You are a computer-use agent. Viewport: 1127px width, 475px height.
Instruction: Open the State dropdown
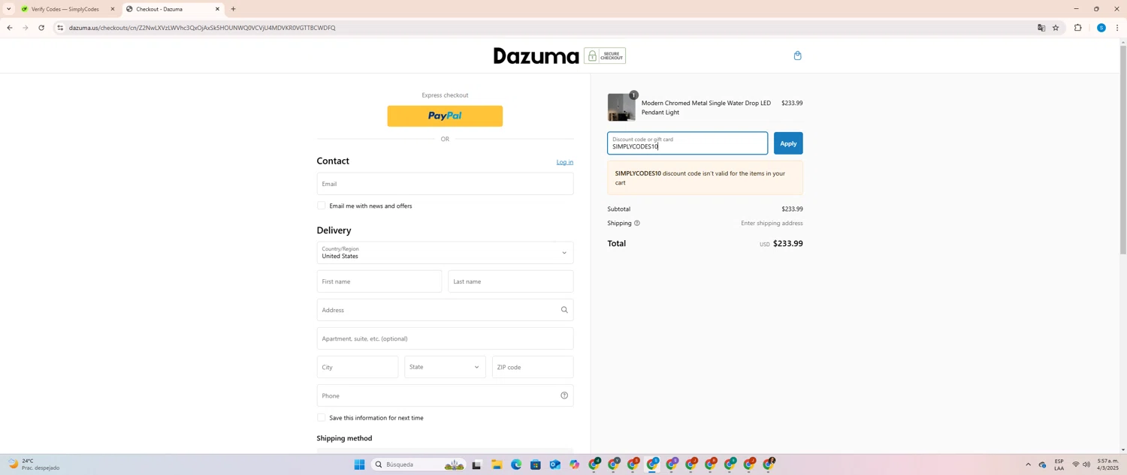445,367
